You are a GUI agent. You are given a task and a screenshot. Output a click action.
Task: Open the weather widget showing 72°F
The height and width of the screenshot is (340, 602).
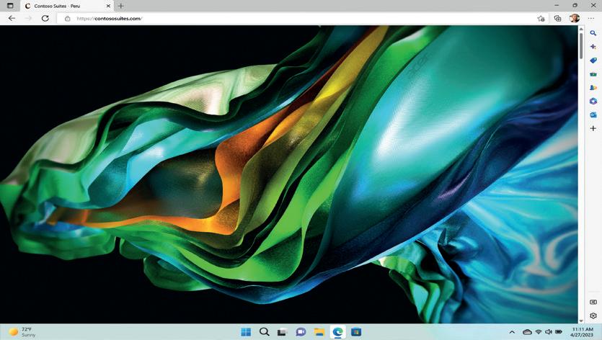pos(23,332)
